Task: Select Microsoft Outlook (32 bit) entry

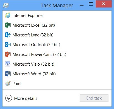Action: coord(57,44)
